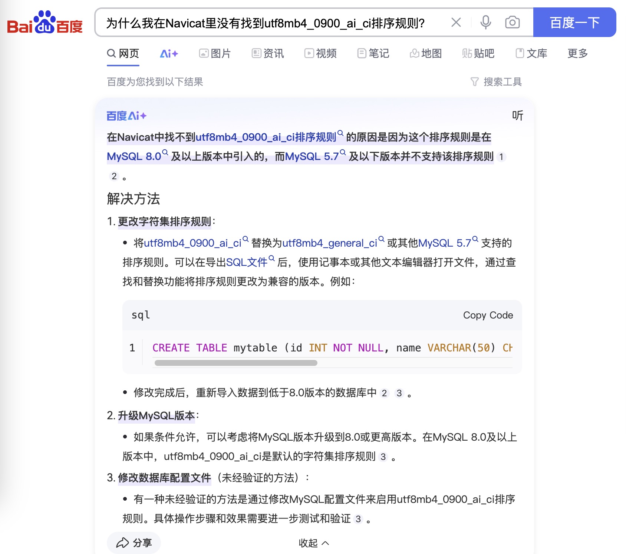Open the utf8mb4_general_ci link
The width and height of the screenshot is (626, 554).
coord(333,243)
